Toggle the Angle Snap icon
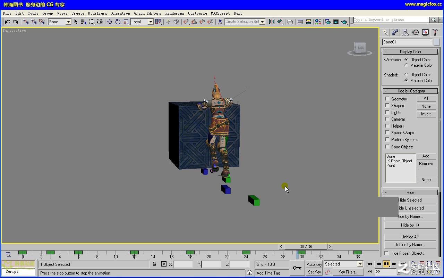 click(194, 22)
